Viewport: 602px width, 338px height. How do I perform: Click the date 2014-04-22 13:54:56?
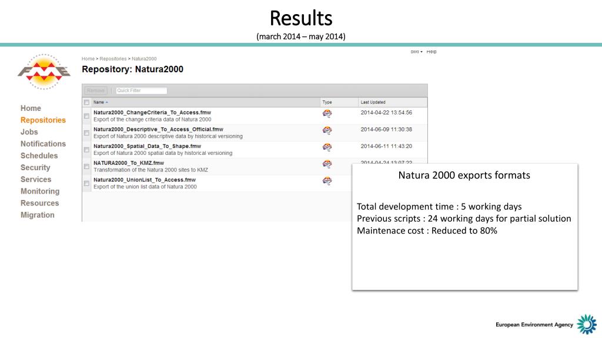pyautogui.click(x=386, y=113)
